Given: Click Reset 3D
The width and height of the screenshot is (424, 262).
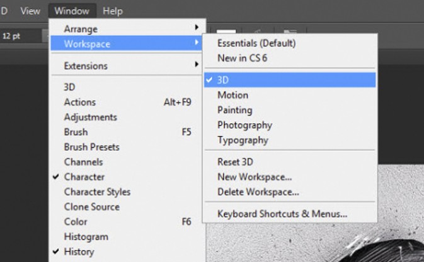Looking at the screenshot, I should tap(235, 162).
